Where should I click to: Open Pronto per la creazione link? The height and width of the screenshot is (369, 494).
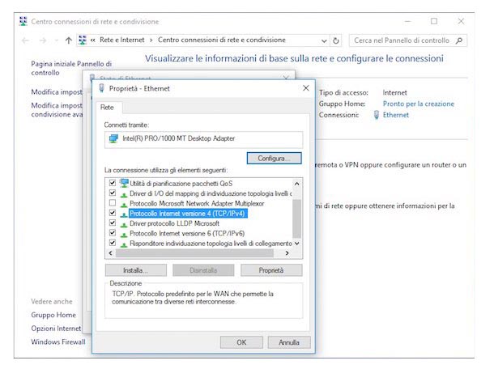(x=419, y=104)
